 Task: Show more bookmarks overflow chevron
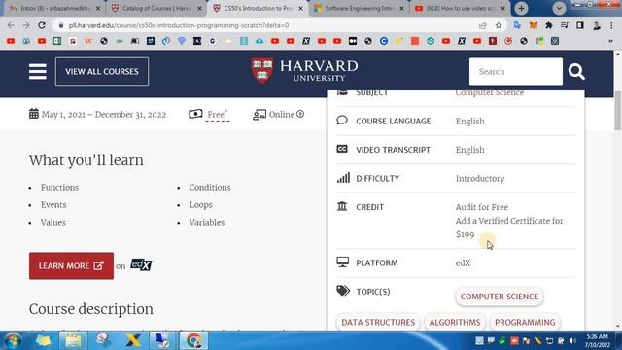point(611,41)
